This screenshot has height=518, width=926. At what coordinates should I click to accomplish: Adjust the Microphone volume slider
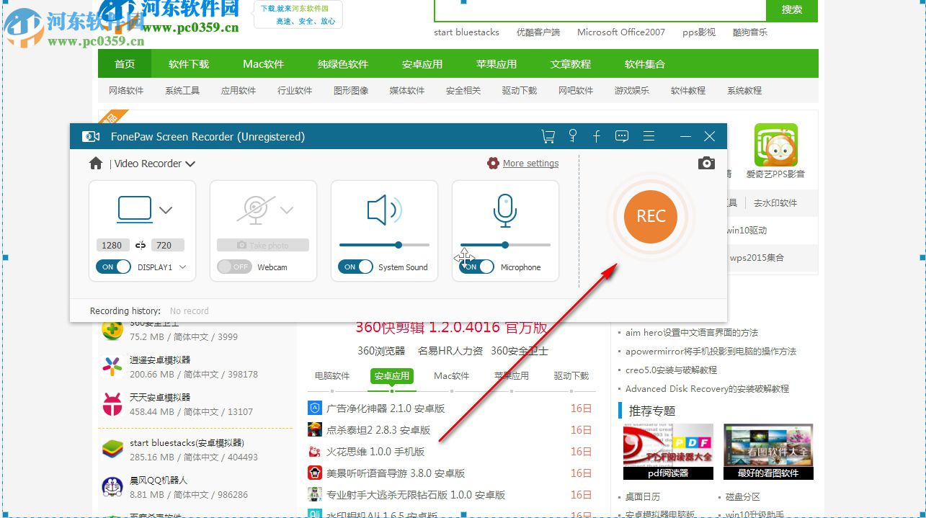click(505, 244)
